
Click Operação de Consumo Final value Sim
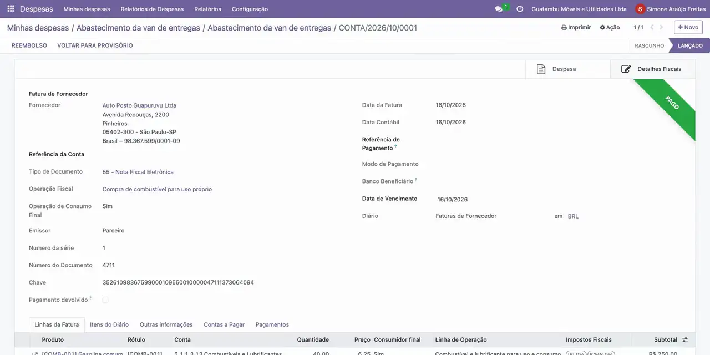[108, 206]
